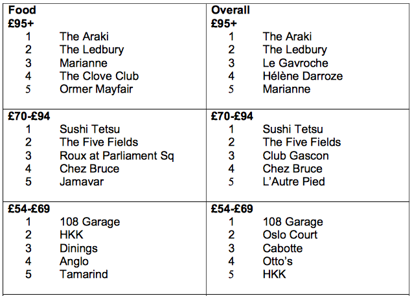Select the "Club Gascon" entry

(295, 155)
